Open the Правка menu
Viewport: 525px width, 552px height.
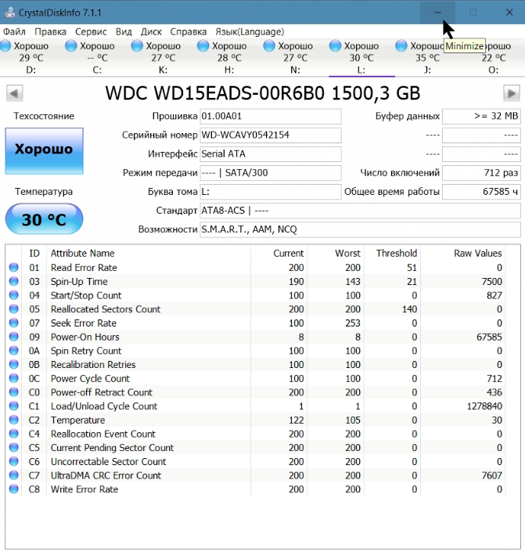(50, 31)
